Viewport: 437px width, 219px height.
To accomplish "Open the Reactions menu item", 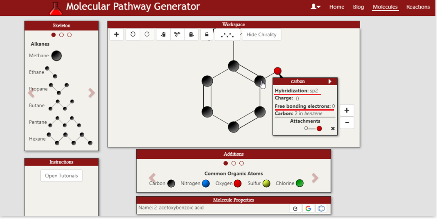I will tap(418, 7).
